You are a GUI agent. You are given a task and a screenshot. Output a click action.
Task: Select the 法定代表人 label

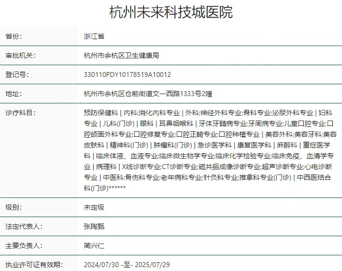[x=24, y=226]
